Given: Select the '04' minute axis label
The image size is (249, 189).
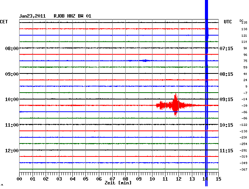Looking at the screenshot, I should pyautogui.click(x=72, y=179).
